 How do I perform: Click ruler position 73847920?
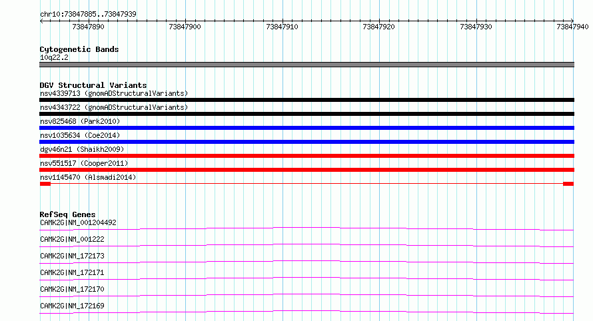[378, 27]
